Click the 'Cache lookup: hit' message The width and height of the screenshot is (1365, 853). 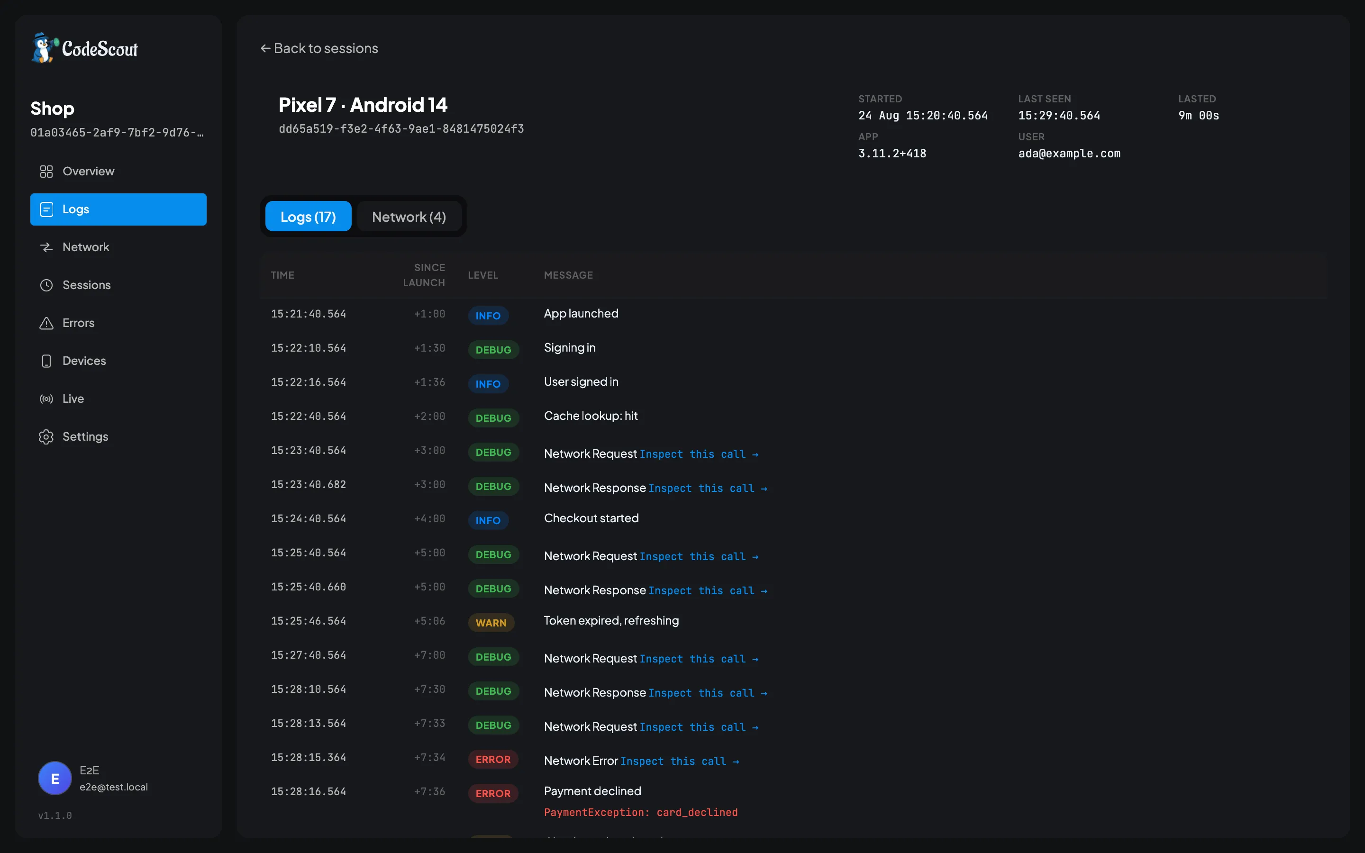pyautogui.click(x=591, y=417)
